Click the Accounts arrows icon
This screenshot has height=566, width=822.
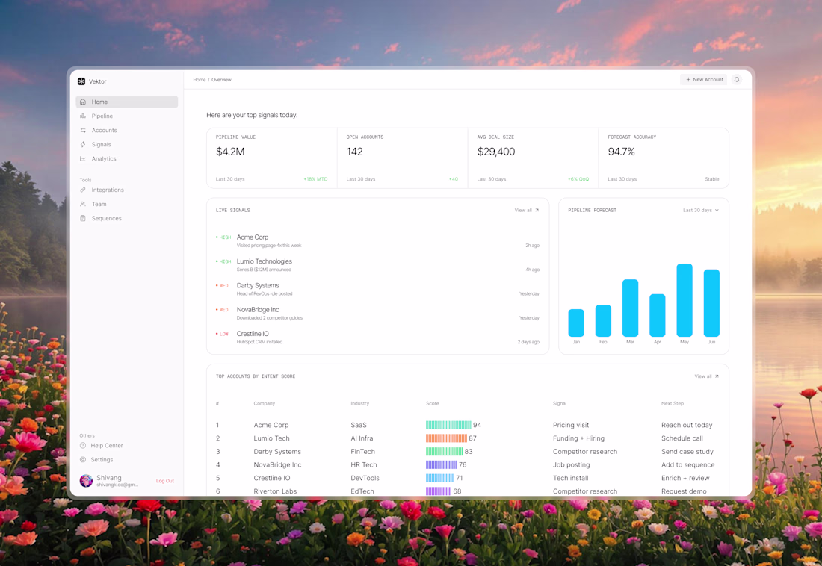point(83,130)
